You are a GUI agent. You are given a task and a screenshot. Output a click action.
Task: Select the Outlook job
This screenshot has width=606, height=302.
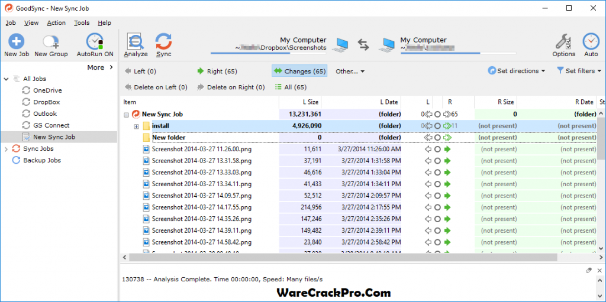pyautogui.click(x=45, y=113)
